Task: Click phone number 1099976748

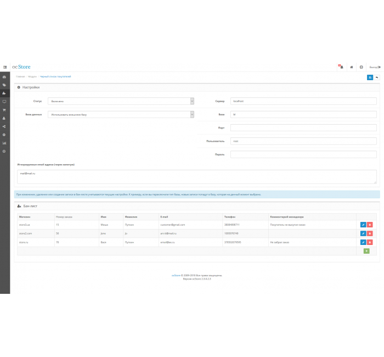Action: 231,233
